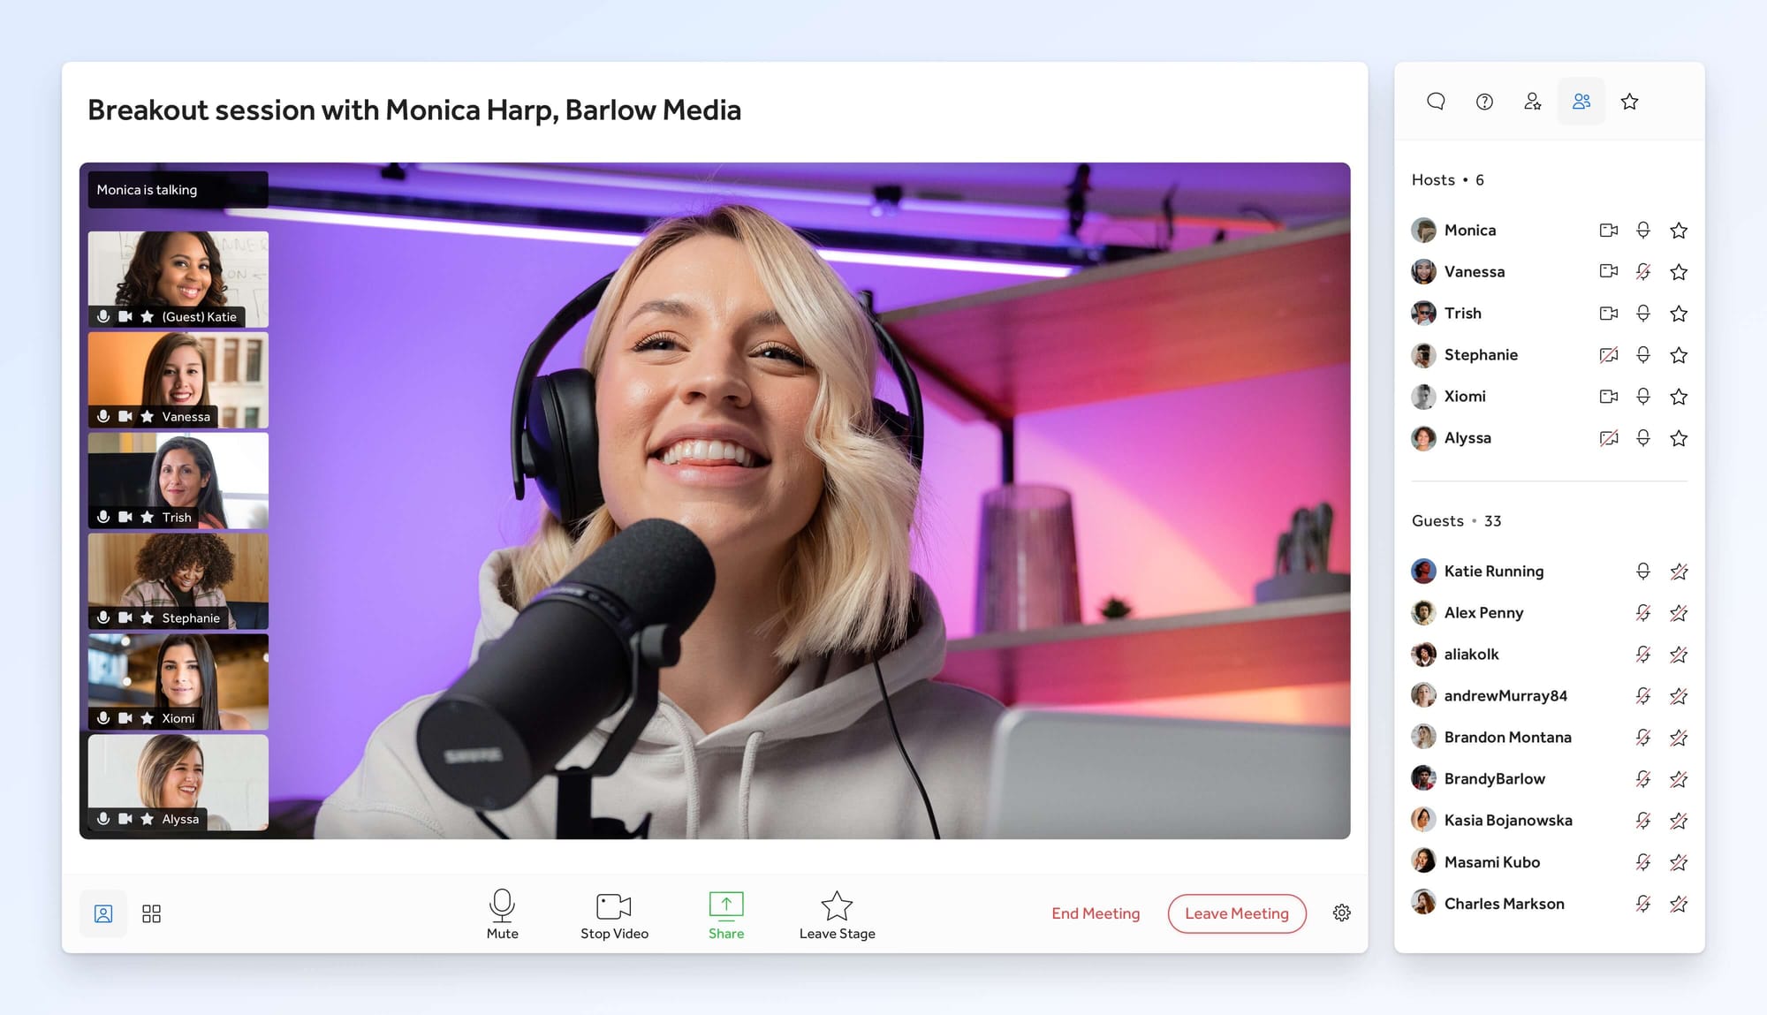The width and height of the screenshot is (1767, 1015).
Task: Click End Meeting text link
Action: click(x=1096, y=913)
